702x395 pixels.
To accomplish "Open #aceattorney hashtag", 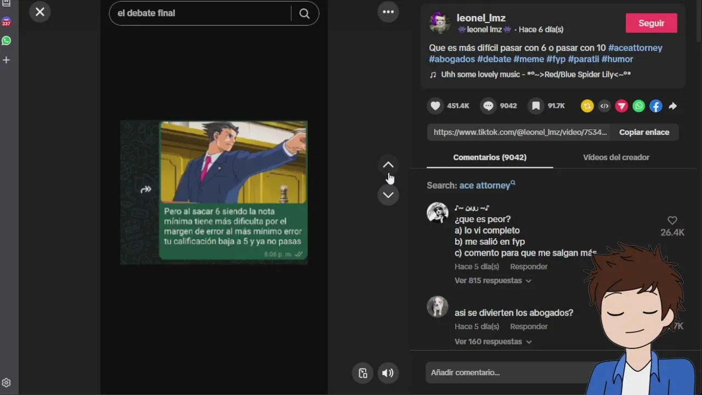I will (635, 48).
